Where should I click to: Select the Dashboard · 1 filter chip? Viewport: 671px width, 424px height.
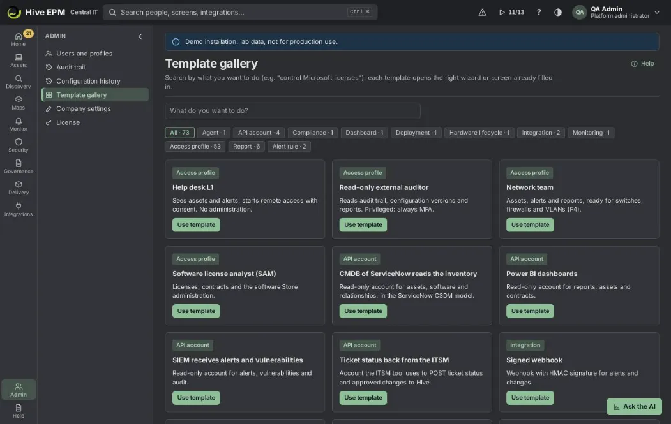tap(365, 133)
